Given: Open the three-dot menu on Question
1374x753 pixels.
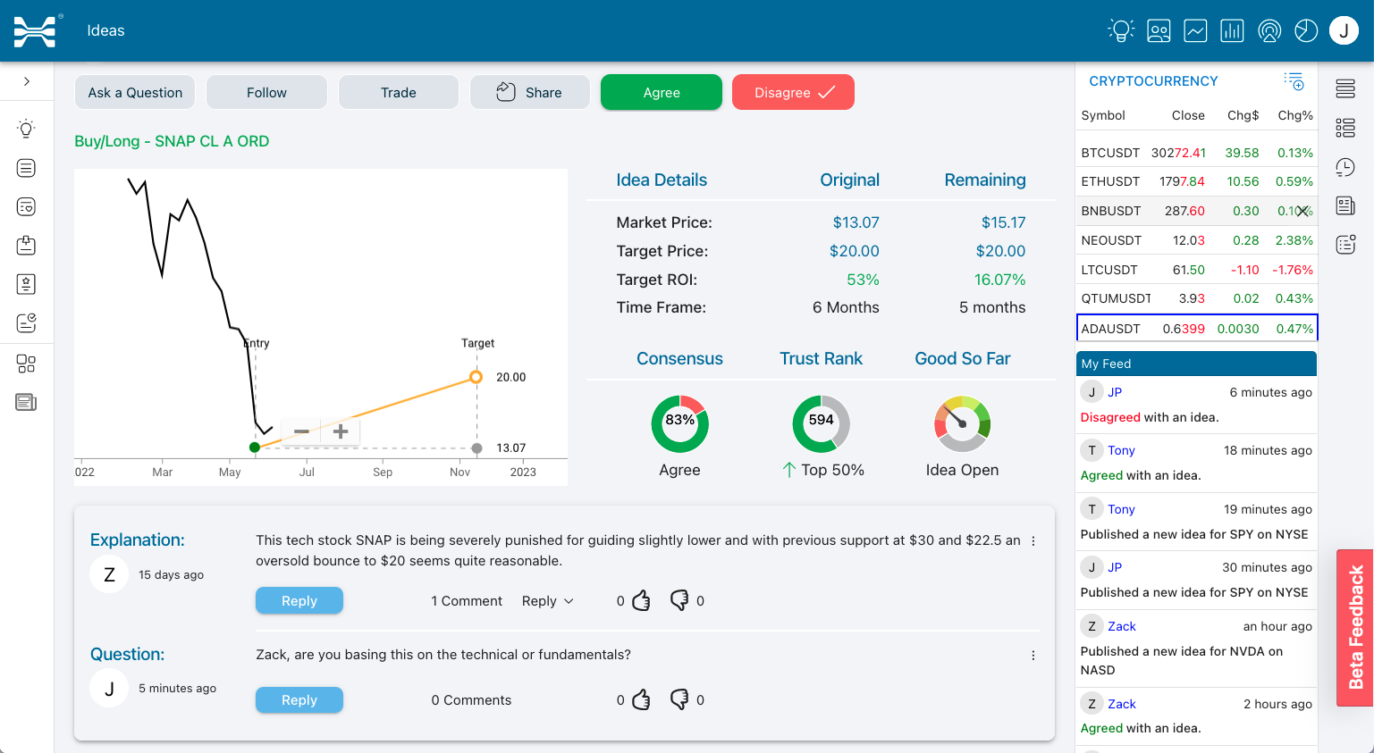Looking at the screenshot, I should (1033, 656).
